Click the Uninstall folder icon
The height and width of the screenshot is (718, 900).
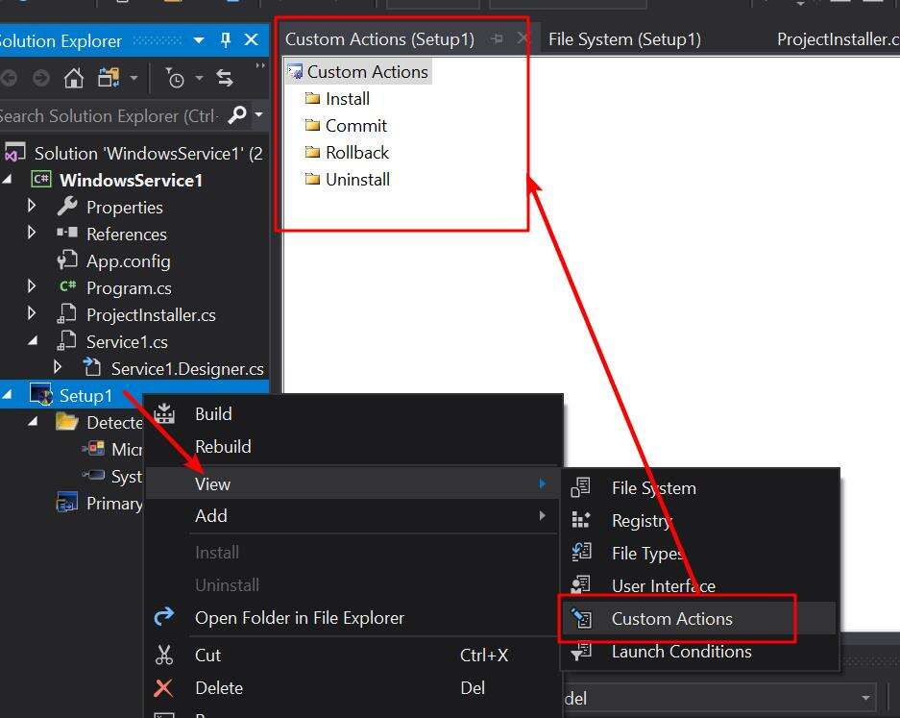[312, 179]
